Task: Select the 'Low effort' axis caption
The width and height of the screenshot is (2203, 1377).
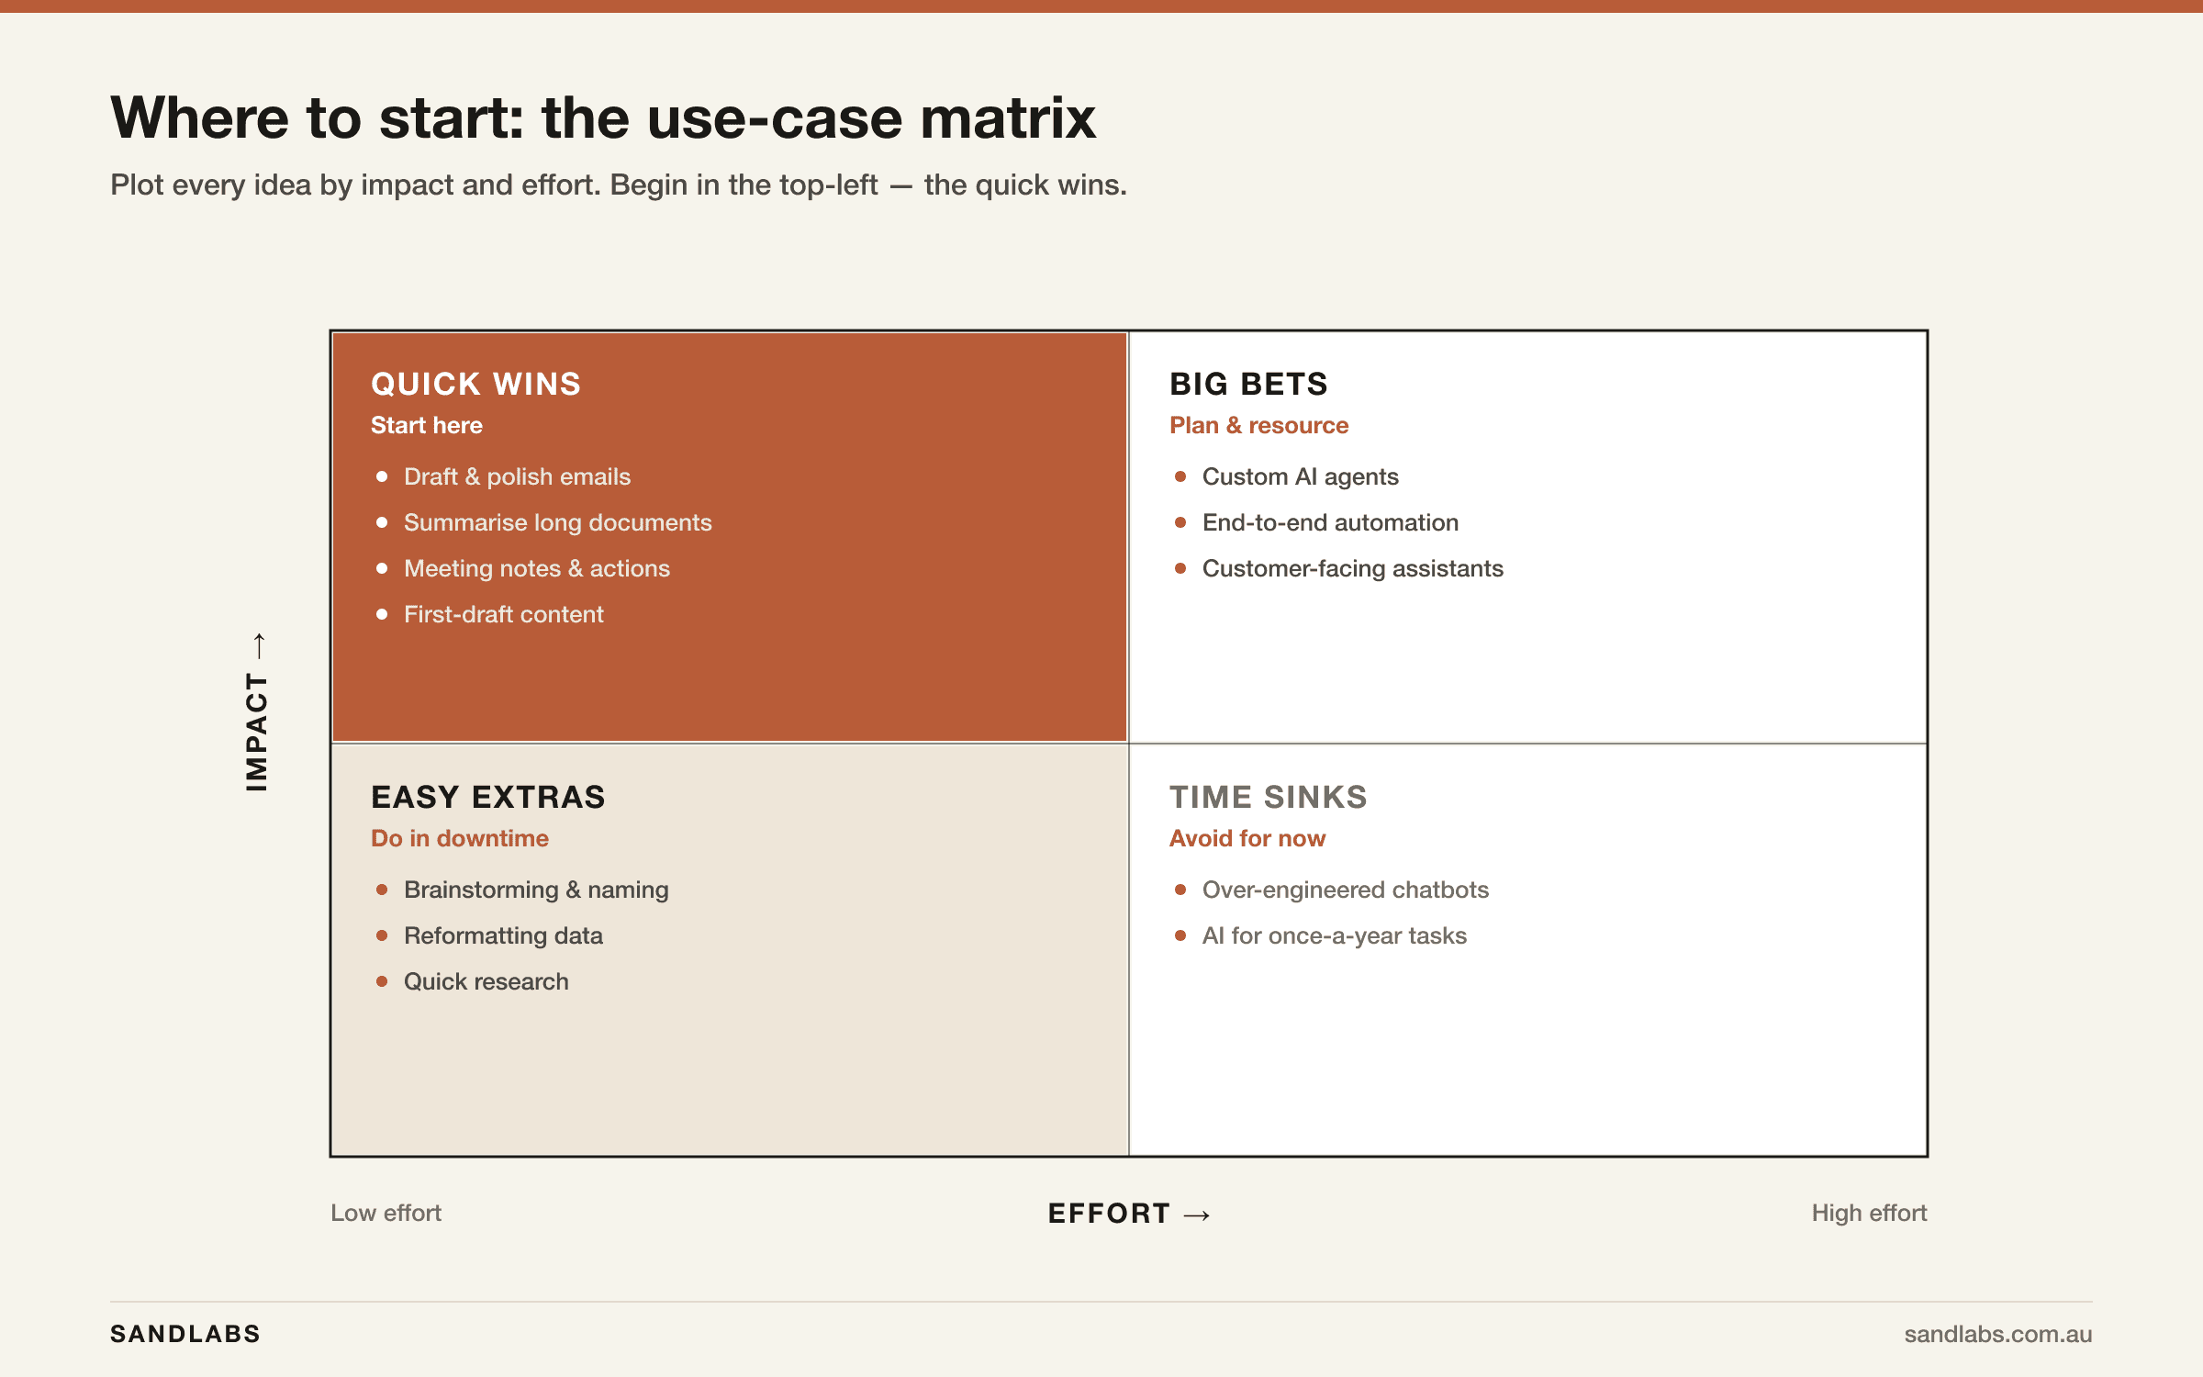Action: (386, 1213)
